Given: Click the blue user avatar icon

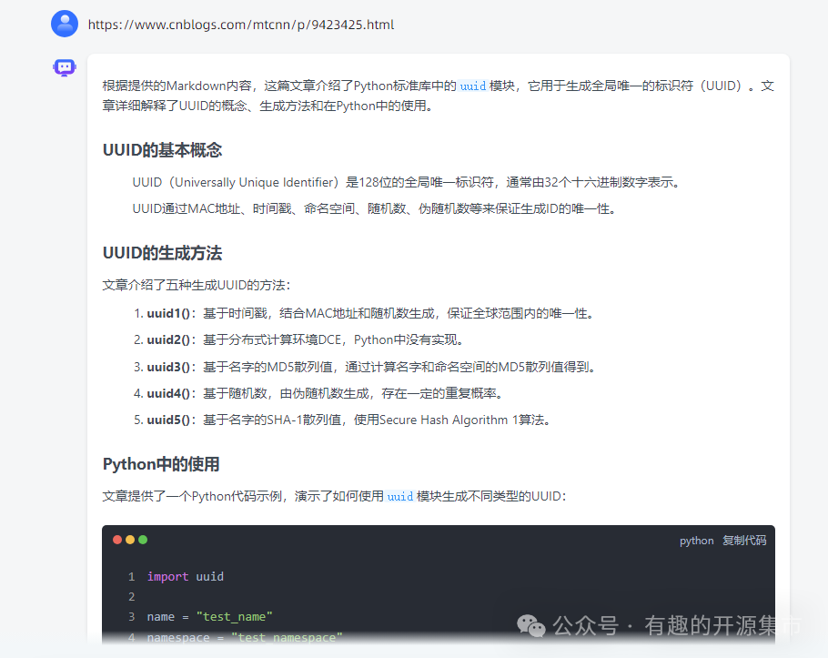Looking at the screenshot, I should tap(64, 24).
